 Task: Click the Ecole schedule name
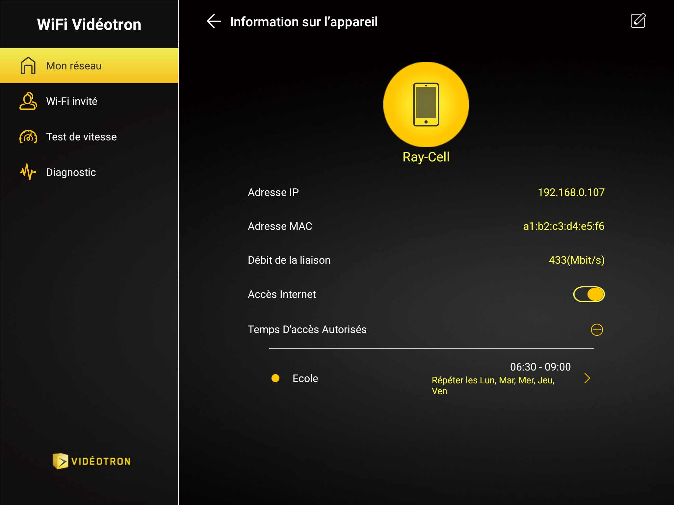(305, 378)
